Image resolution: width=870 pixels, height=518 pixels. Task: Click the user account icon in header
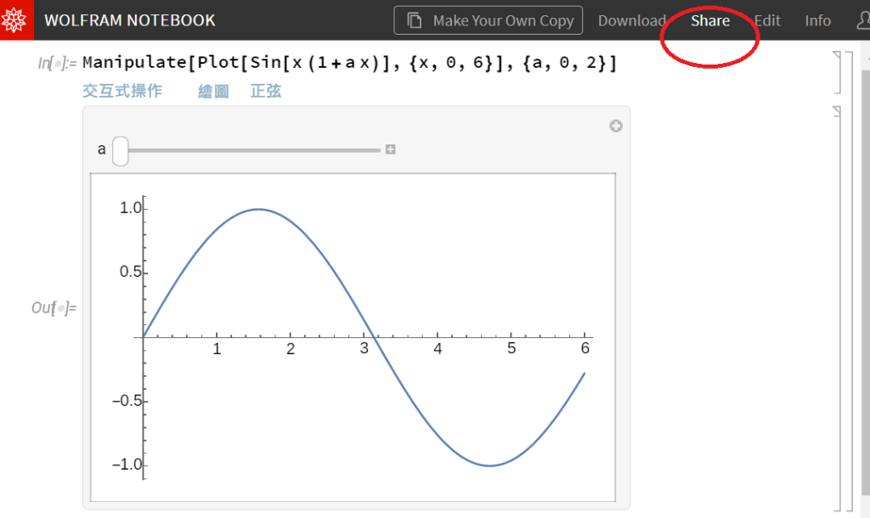862,20
